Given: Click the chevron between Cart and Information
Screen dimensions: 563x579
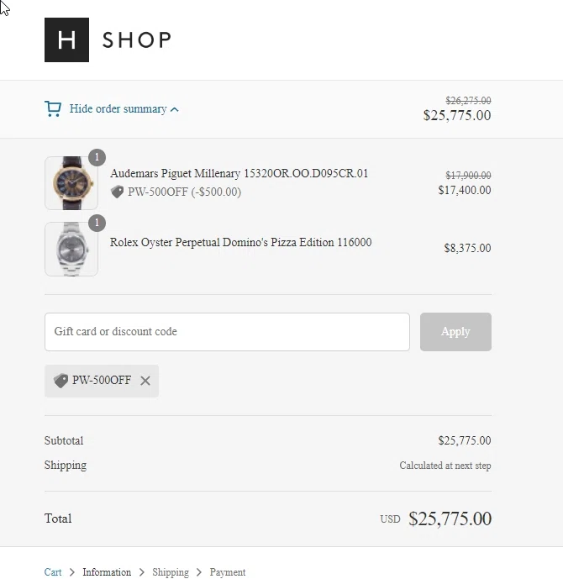Looking at the screenshot, I should point(72,572).
